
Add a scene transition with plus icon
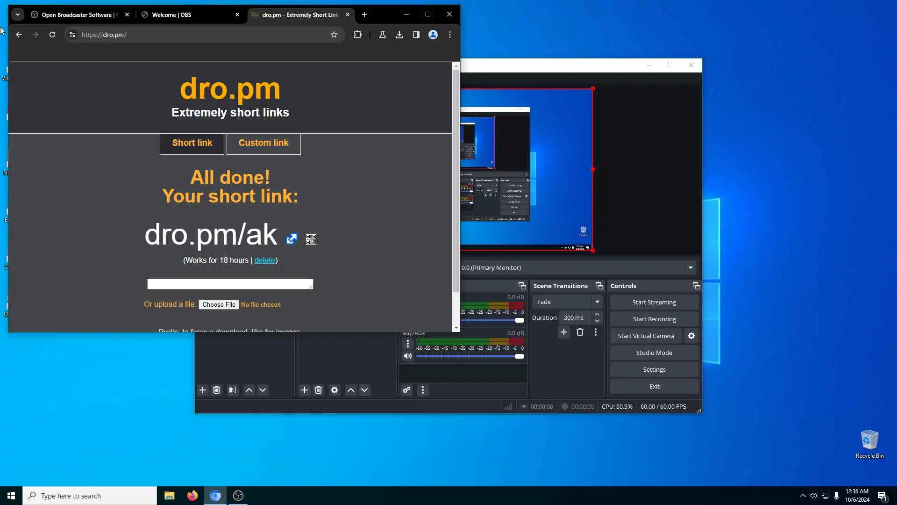coord(564,332)
